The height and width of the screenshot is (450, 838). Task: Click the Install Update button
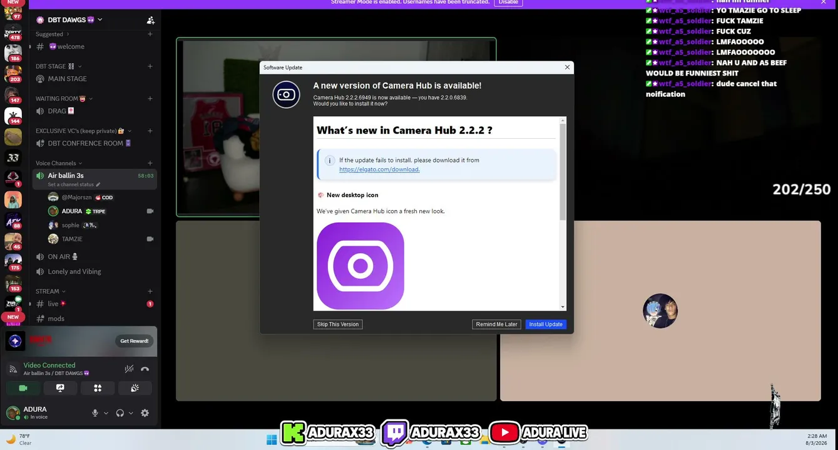pos(546,324)
